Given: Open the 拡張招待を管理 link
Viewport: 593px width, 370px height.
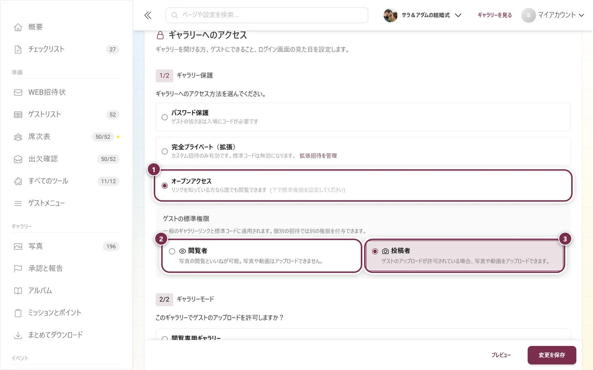Looking at the screenshot, I should (318, 156).
